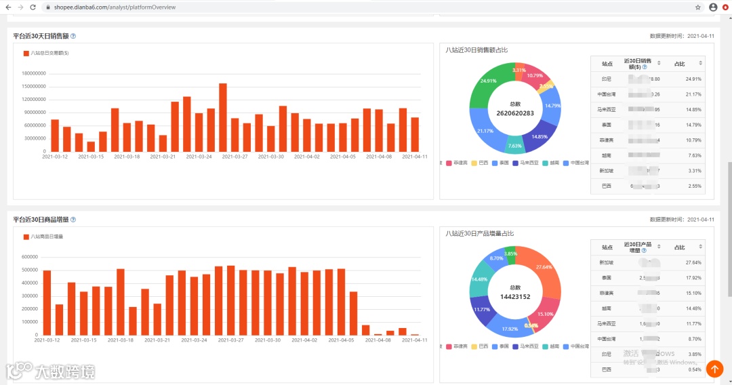Screen dimensions: 732x385
Task: Click 总数 14423152 center of product donut
Action: (515, 292)
